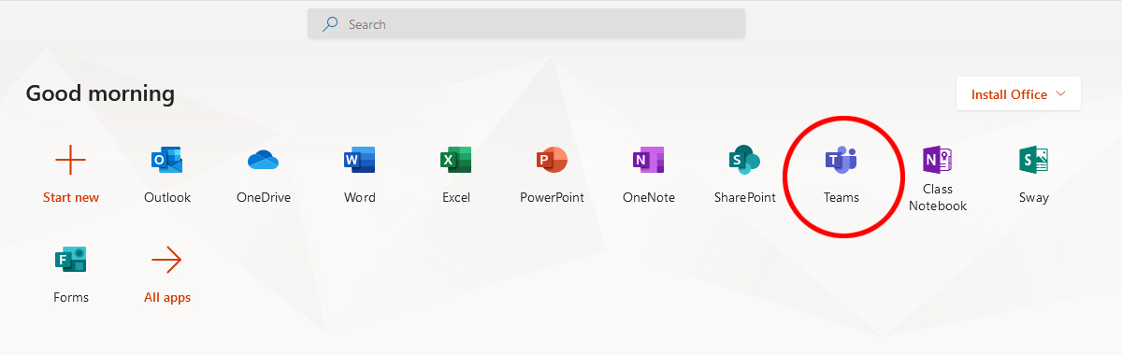
Task: Launch the SharePoint app icon
Action: 745,160
